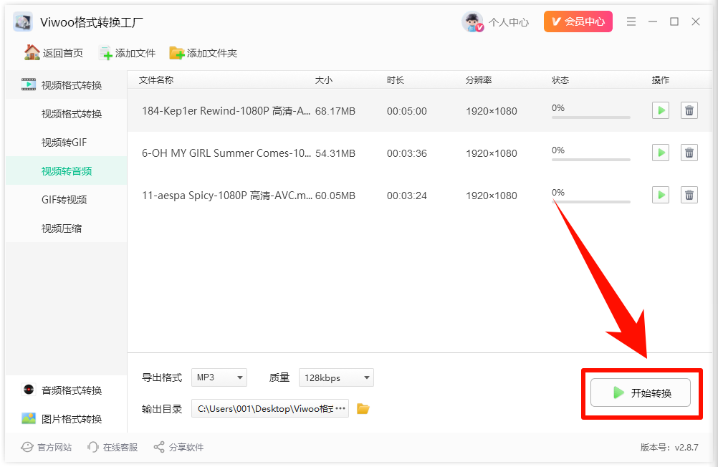Collapse the 视频格式转换 sidebar section header

click(67, 85)
